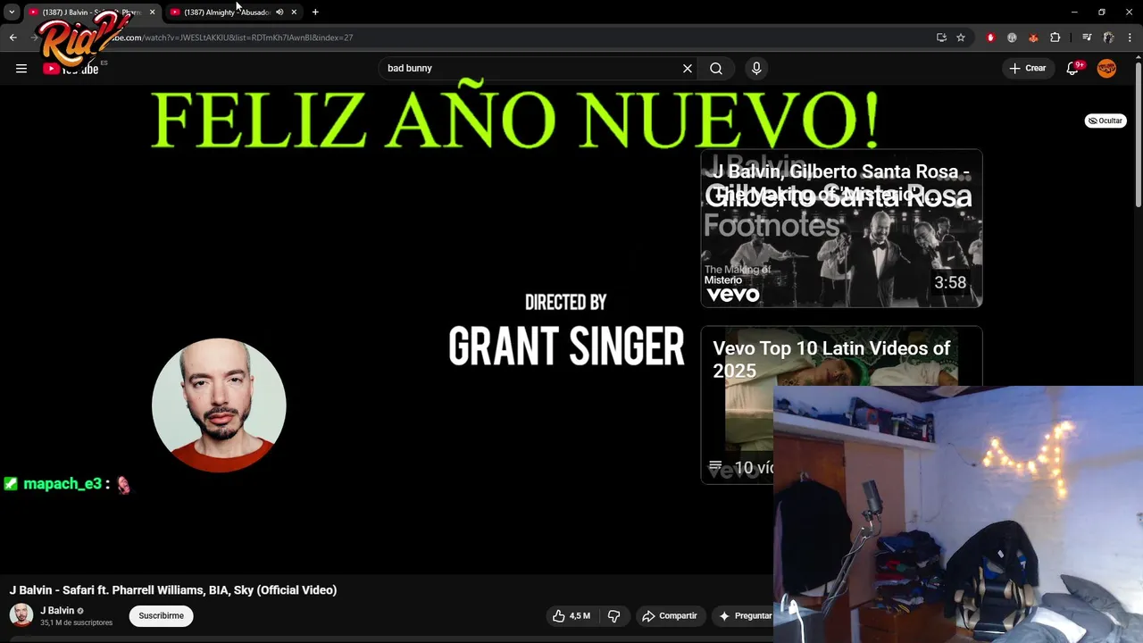This screenshot has height=643, width=1143.
Task: Open J Balvin channel avatar below video
Action: [21, 615]
